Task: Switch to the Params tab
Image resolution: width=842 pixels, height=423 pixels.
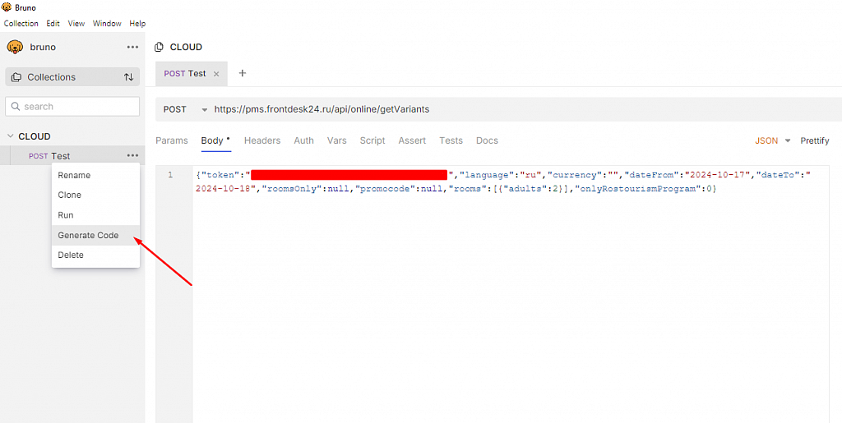Action: point(172,140)
